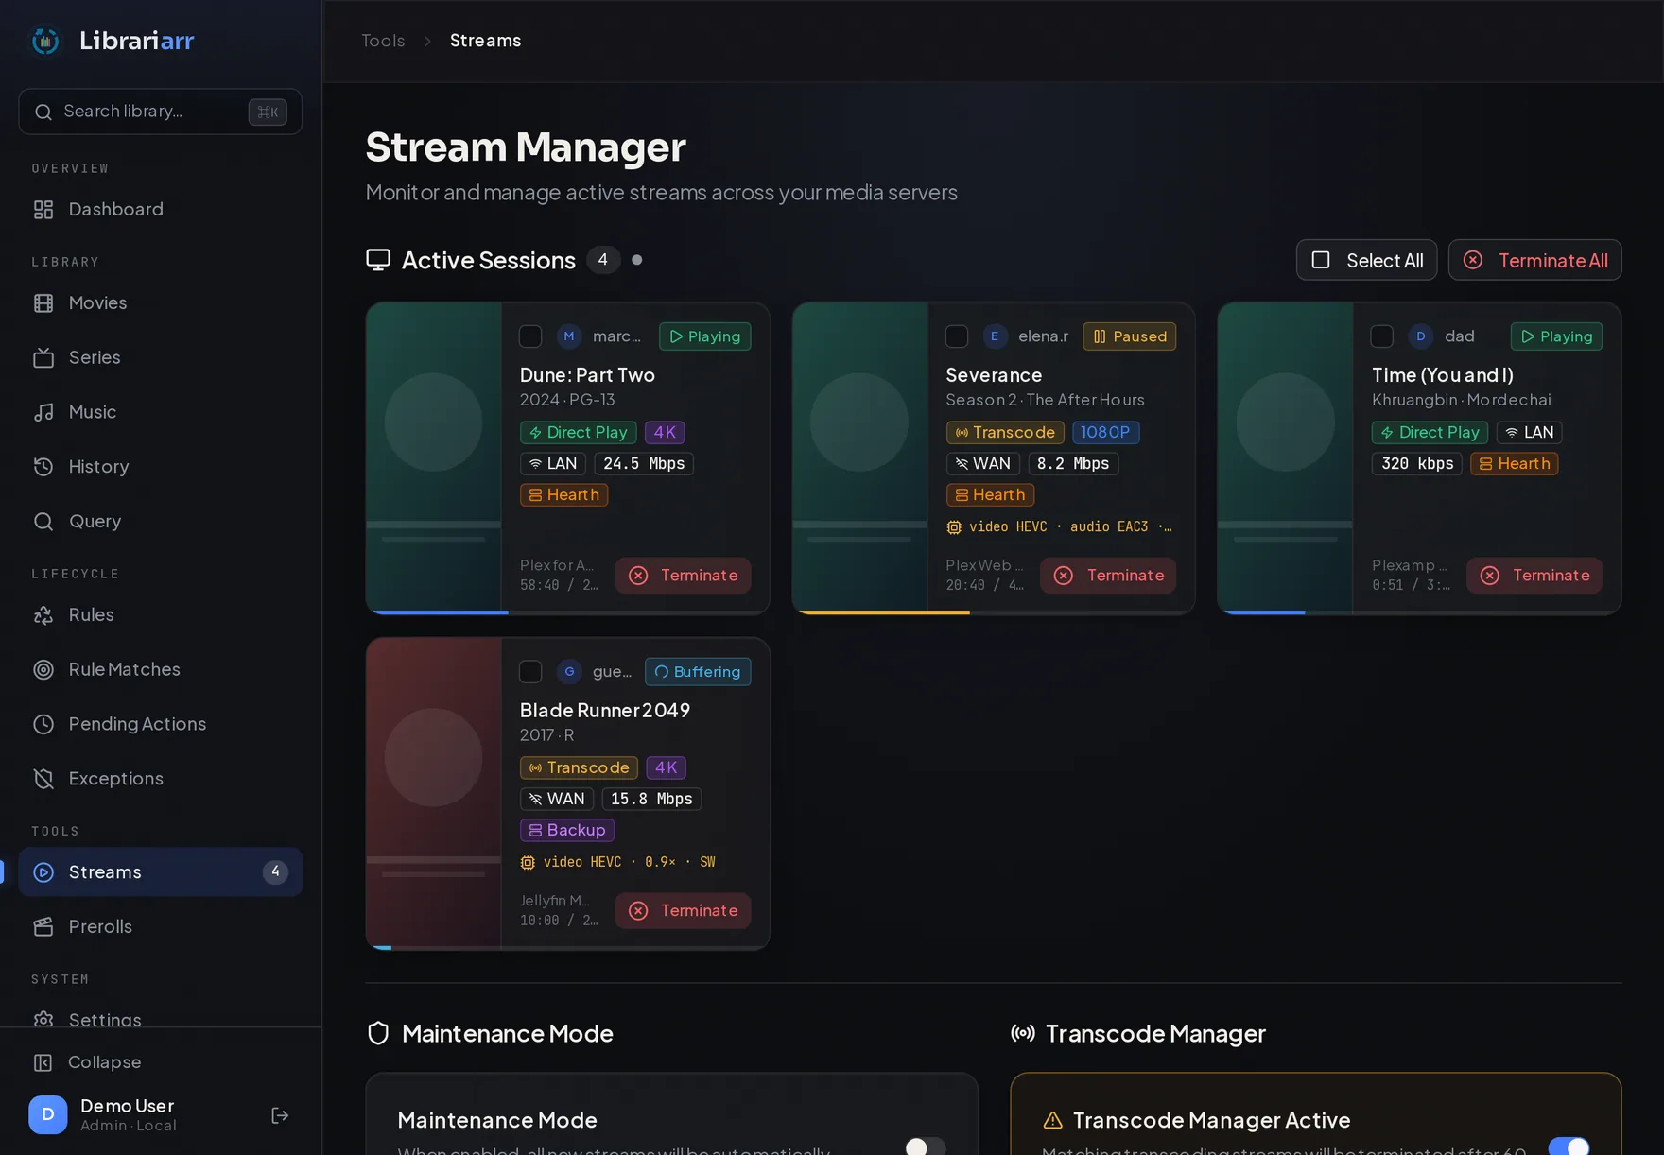Terminate the Severance stream
The image size is (1664, 1155).
pyautogui.click(x=1109, y=576)
